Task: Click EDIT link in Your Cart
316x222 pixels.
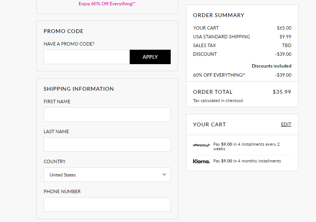Action: [286, 124]
